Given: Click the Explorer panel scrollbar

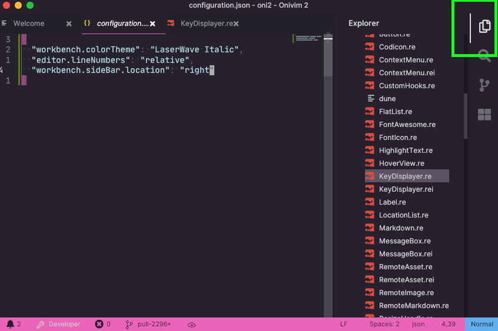Looking at the screenshot, I should (x=466, y=116).
